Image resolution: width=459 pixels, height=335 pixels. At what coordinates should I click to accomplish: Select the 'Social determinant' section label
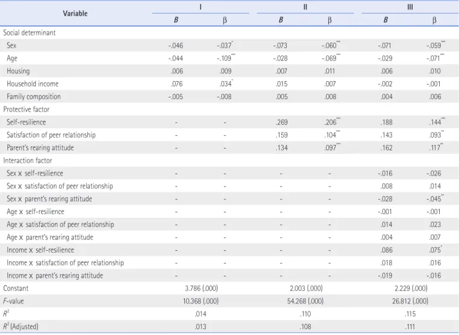(x=30, y=32)
